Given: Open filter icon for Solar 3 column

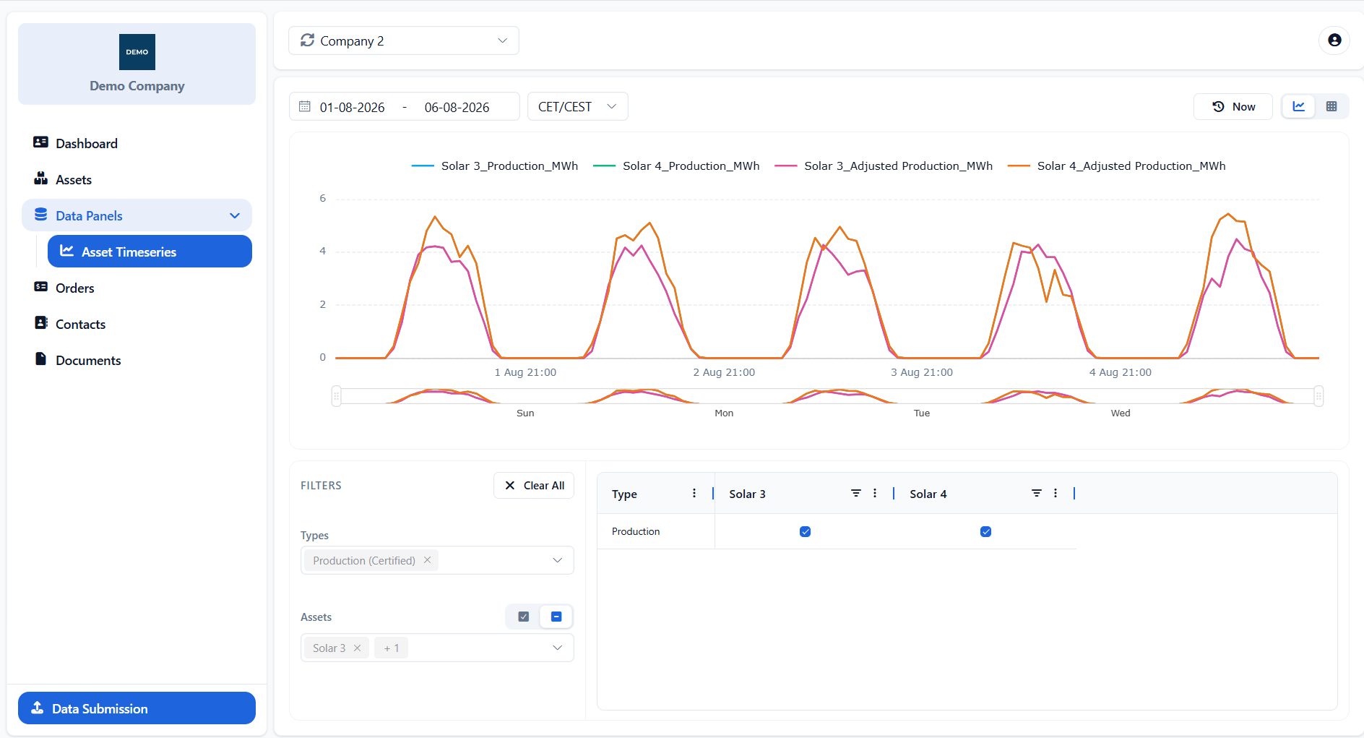Looking at the screenshot, I should pos(856,493).
